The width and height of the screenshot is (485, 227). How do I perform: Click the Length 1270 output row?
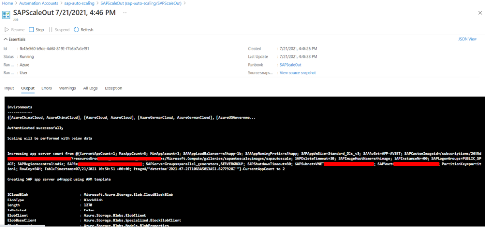click(x=50, y=205)
